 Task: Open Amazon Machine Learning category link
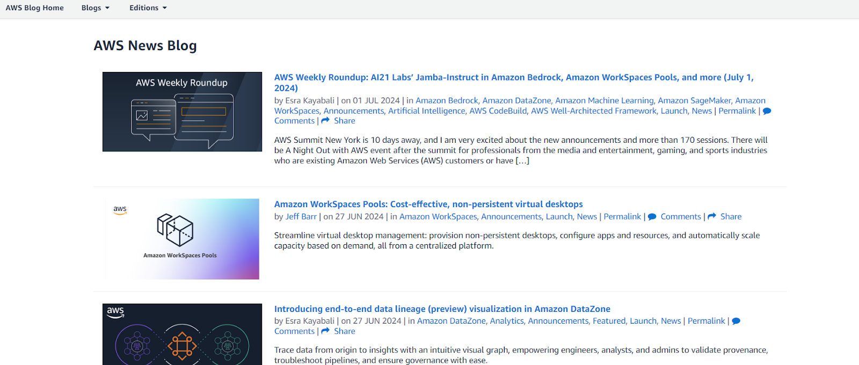click(x=605, y=100)
